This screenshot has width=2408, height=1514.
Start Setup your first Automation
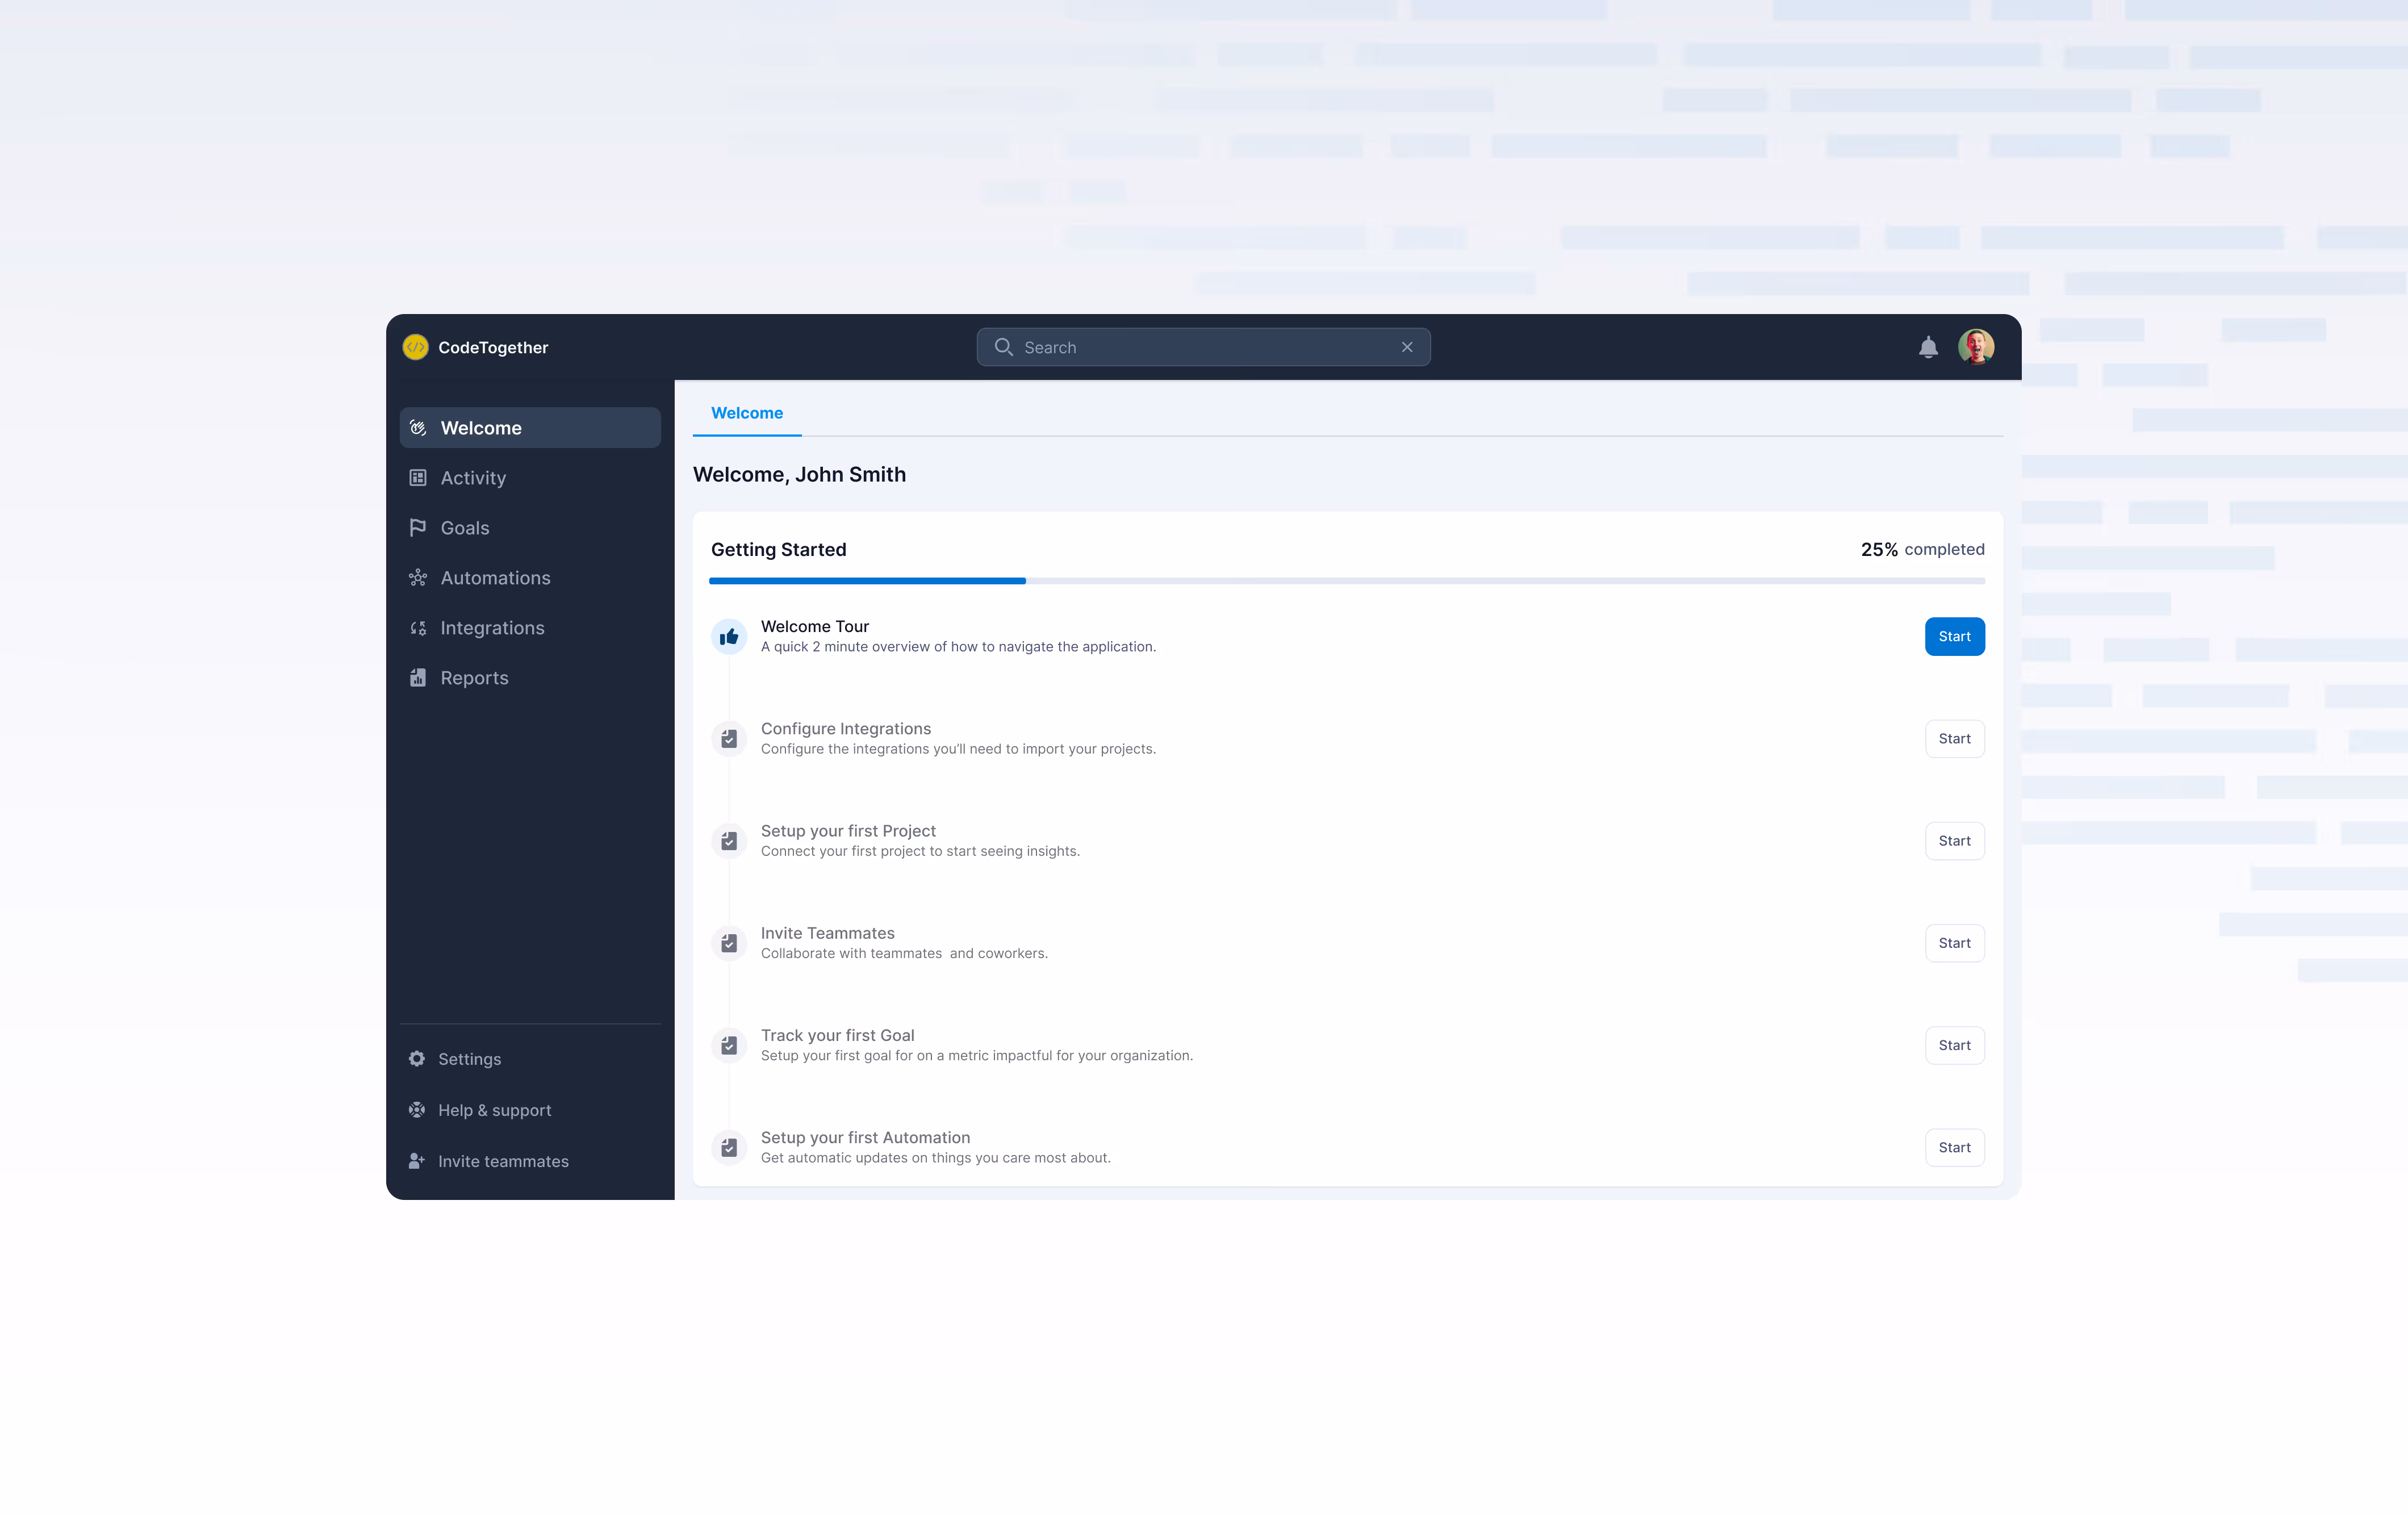click(1954, 1148)
